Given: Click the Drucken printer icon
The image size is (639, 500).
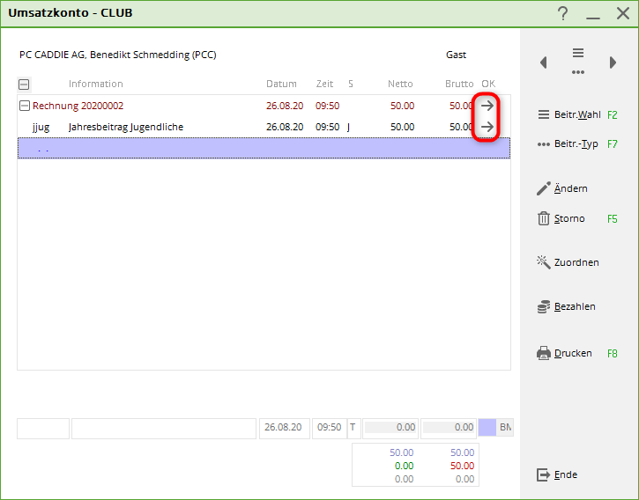Looking at the screenshot, I should coord(544,353).
